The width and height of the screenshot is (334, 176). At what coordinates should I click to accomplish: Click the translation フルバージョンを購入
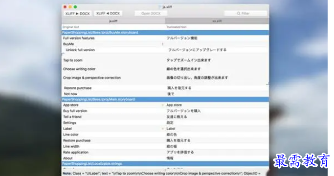pos(183,111)
